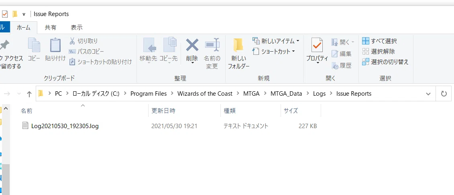Click the Edit (編集) icon

coord(335,54)
